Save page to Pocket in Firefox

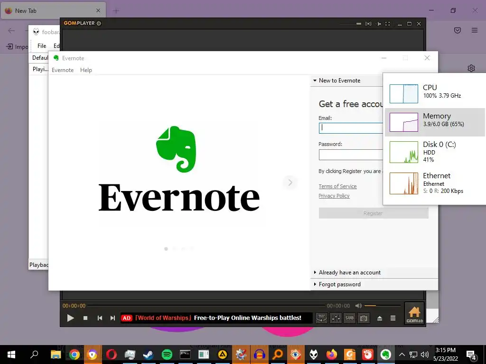coord(458,30)
